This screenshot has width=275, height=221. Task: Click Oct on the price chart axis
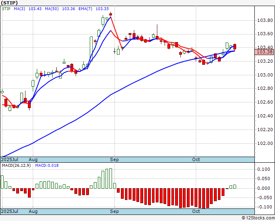coord(196,159)
